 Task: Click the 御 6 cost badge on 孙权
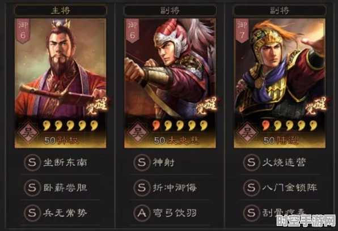23,31
